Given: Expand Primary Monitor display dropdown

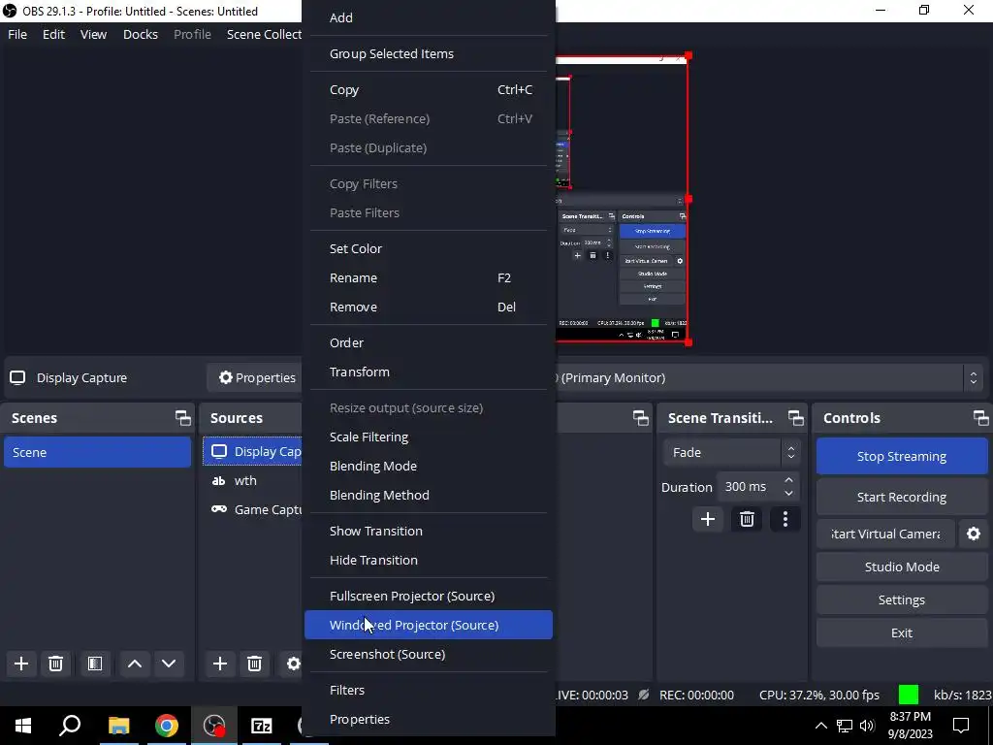Looking at the screenshot, I should coord(974,378).
